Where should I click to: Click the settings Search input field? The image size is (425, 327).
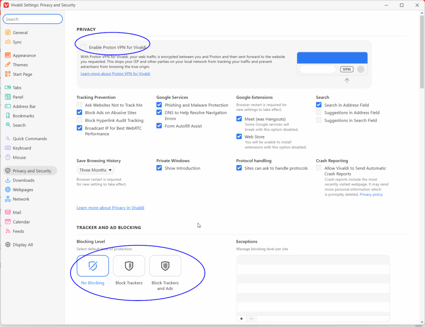pyautogui.click(x=33, y=19)
